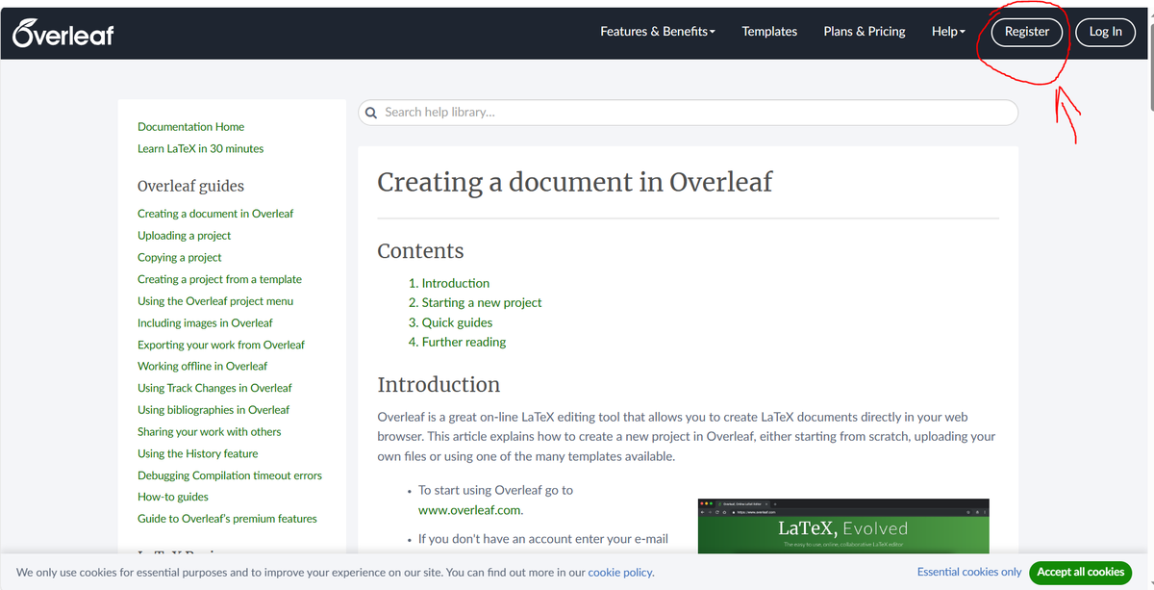Image resolution: width=1154 pixels, height=590 pixels.
Task: Open Exporting your work from Overleaf
Action: (221, 345)
